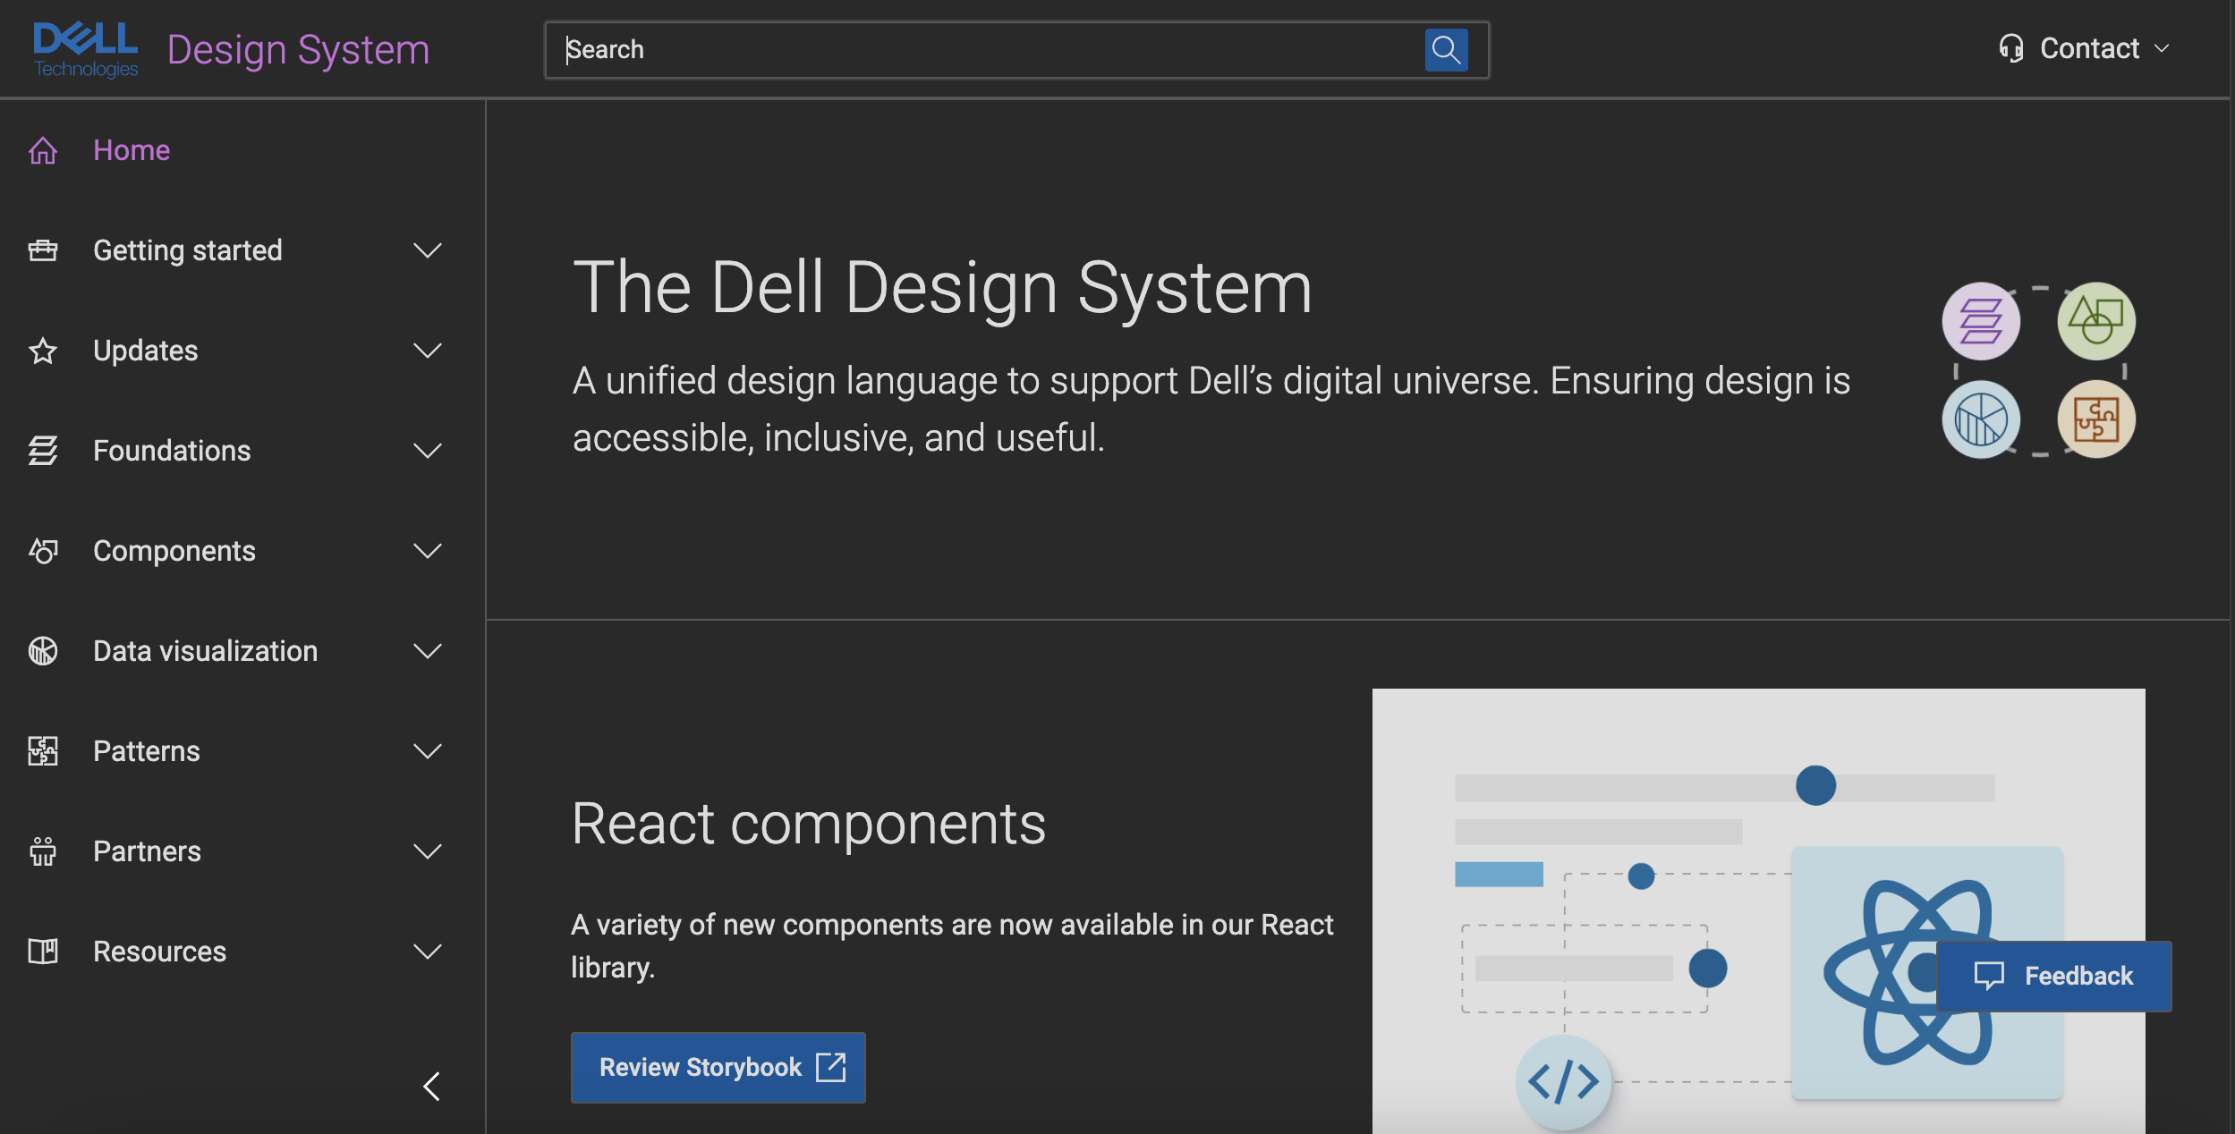2235x1134 pixels.
Task: Click the green Components shapes circle icon
Action: point(2095,321)
